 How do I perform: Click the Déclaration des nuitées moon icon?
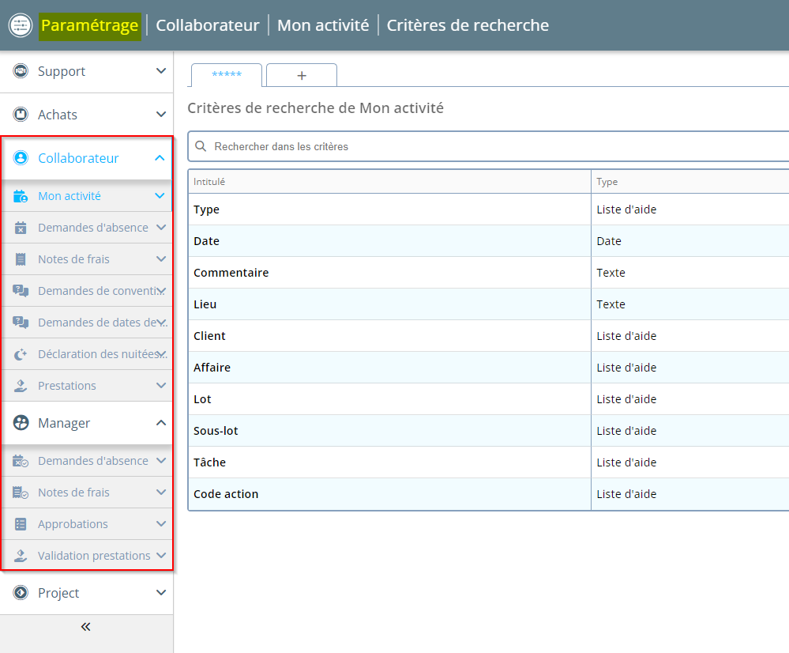coord(21,354)
